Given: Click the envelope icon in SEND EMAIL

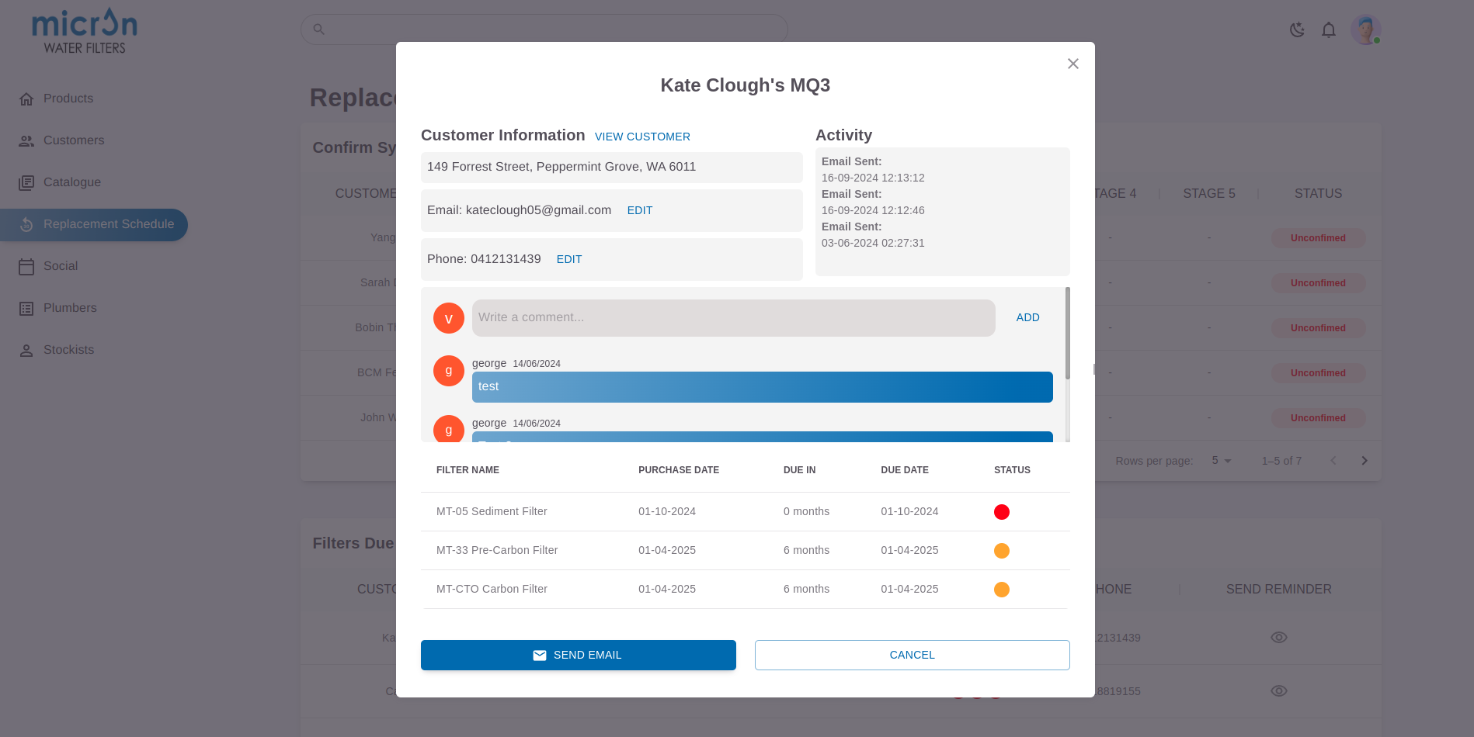Looking at the screenshot, I should (x=539, y=656).
